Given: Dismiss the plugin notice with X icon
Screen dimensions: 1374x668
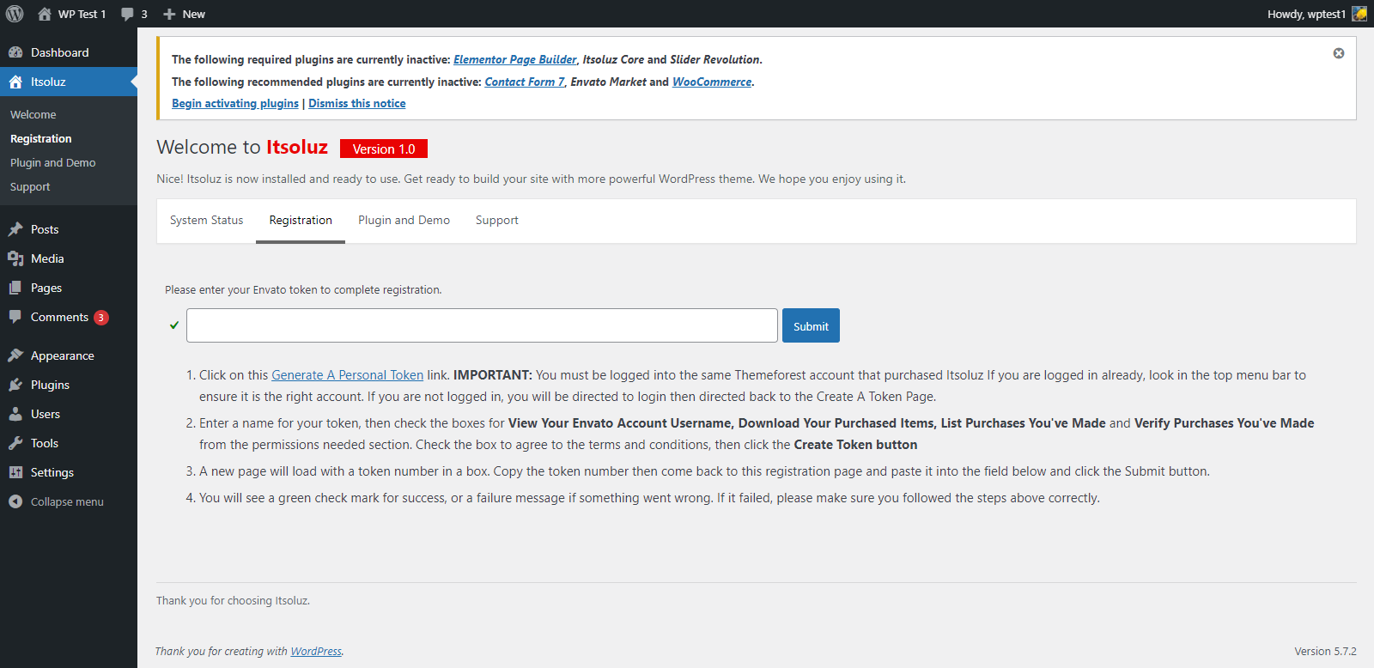Looking at the screenshot, I should tap(1338, 53).
